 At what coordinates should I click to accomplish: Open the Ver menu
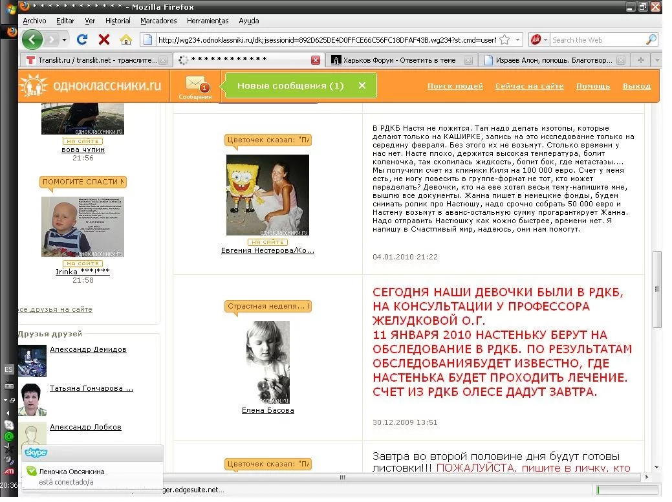pyautogui.click(x=90, y=21)
